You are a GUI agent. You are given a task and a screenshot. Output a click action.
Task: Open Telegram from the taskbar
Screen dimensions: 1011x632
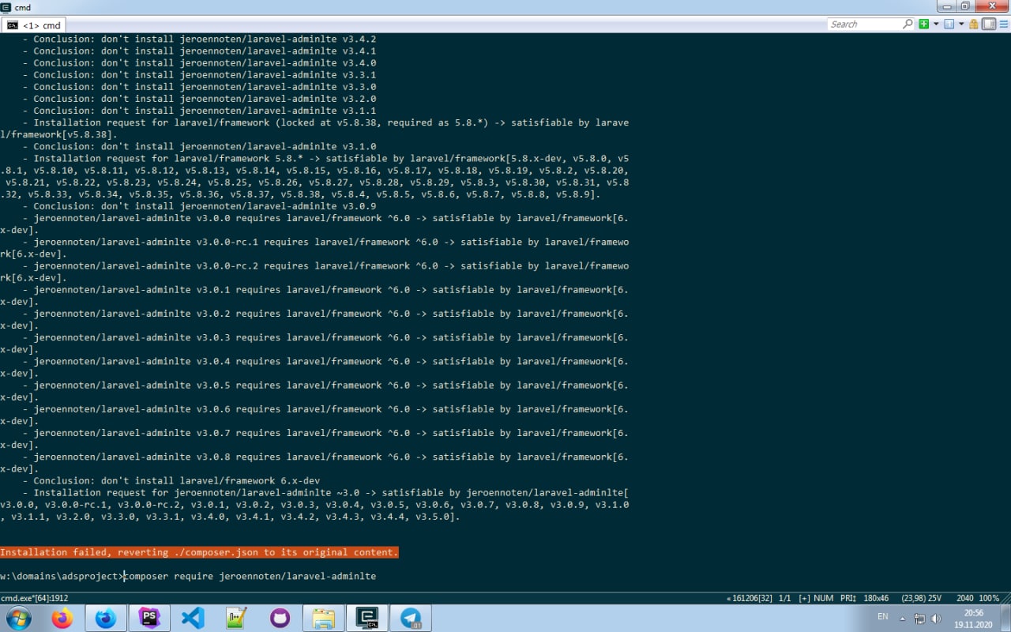point(411,618)
